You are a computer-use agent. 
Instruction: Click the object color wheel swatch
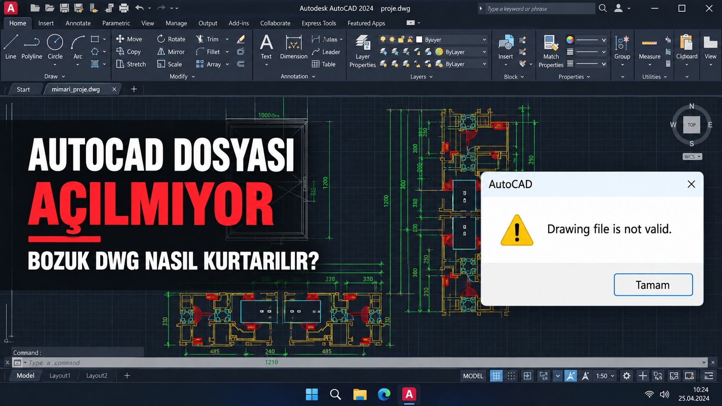coord(570,40)
